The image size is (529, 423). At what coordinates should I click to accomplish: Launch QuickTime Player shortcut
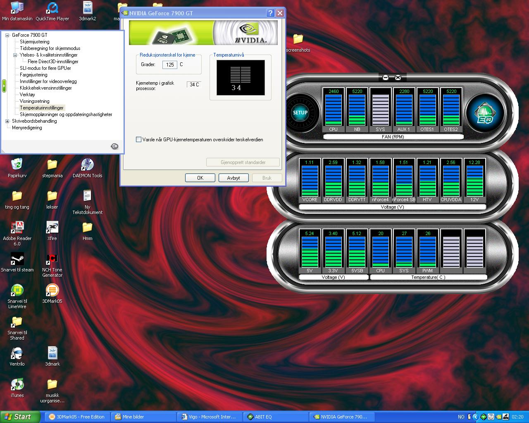[52, 11]
